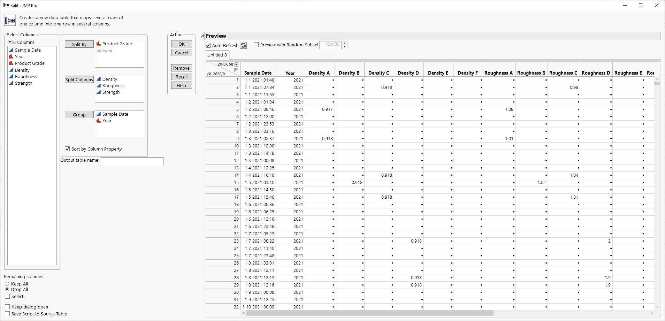The height and width of the screenshot is (321, 665).
Task: Collapse the Preview section disclosure triangle
Action: point(202,36)
